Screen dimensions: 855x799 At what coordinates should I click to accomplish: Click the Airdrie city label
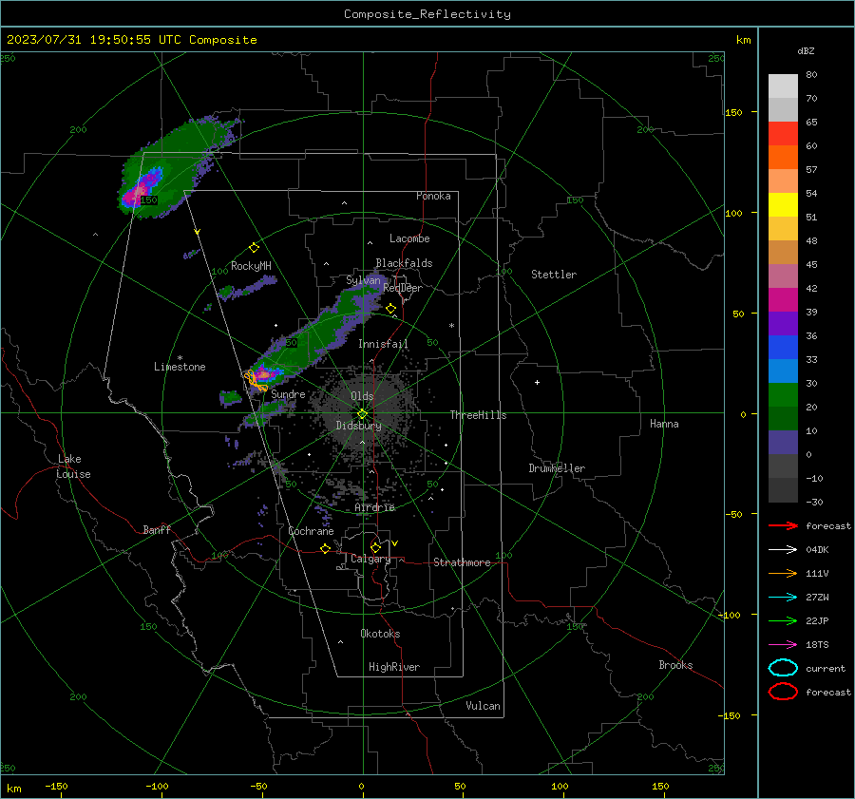click(374, 507)
